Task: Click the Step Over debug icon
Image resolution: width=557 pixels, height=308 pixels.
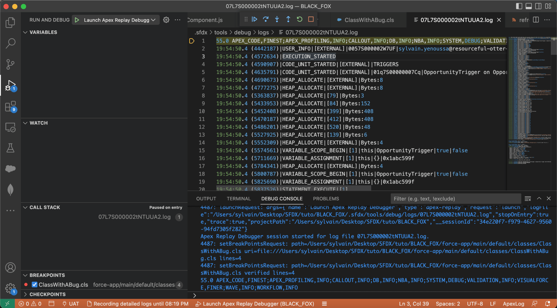Action: (265, 19)
